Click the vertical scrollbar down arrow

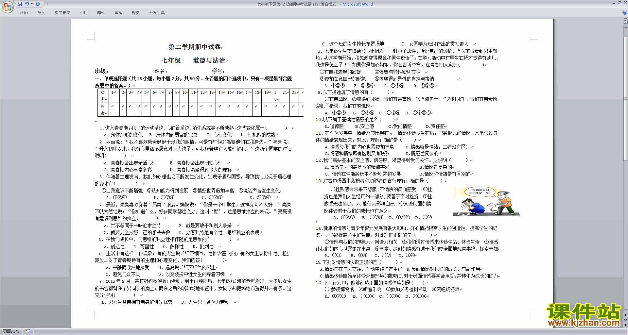(626, 310)
